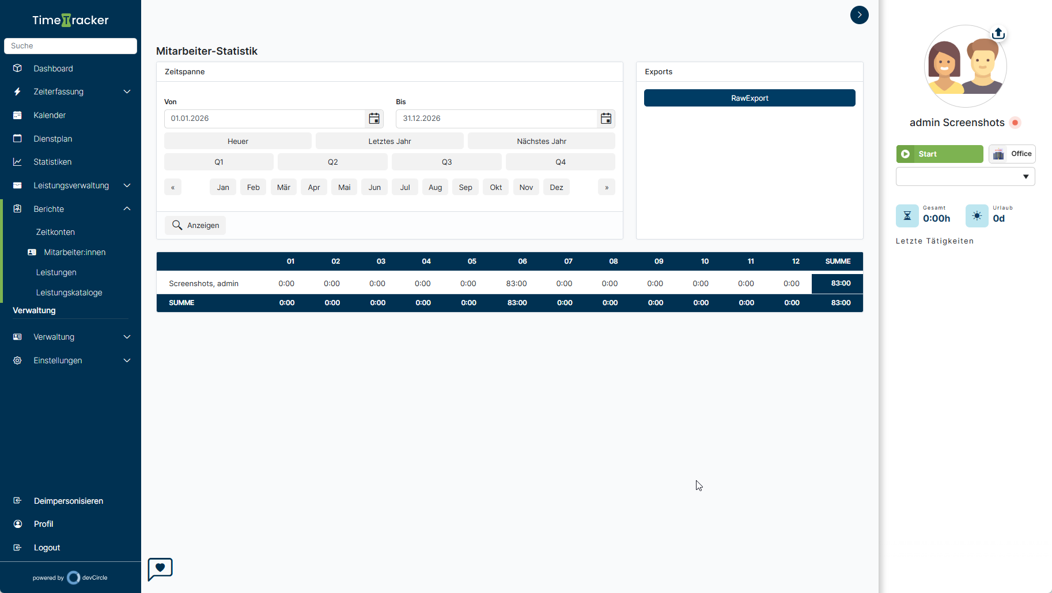The width and height of the screenshot is (1052, 593).
Task: Click the Dienstplan sidebar icon
Action: (17, 138)
